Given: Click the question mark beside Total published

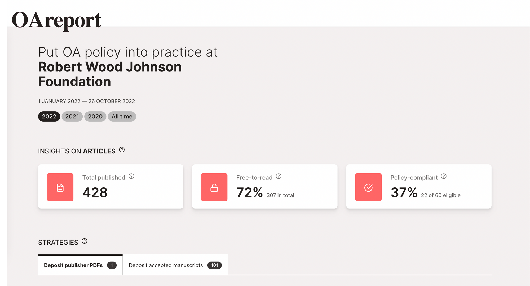Looking at the screenshot, I should coord(132,176).
